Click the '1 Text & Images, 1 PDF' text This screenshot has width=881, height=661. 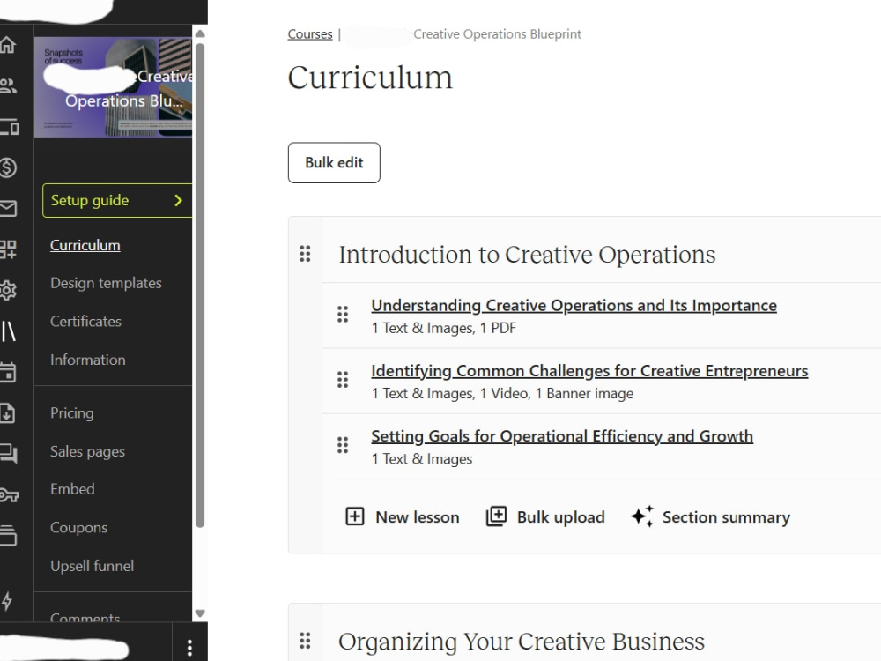(443, 328)
